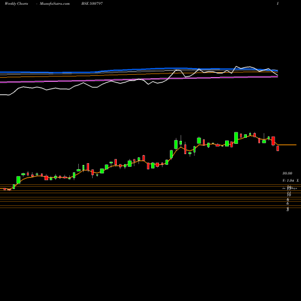This screenshot has width=301, height=301.
Task: Click the "Weekly Charts" title text
Action: click(x=16, y=4)
